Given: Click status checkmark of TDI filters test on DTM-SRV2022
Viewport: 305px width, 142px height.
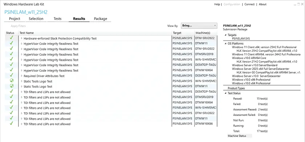Looking at the screenshot, I should [11, 113].
